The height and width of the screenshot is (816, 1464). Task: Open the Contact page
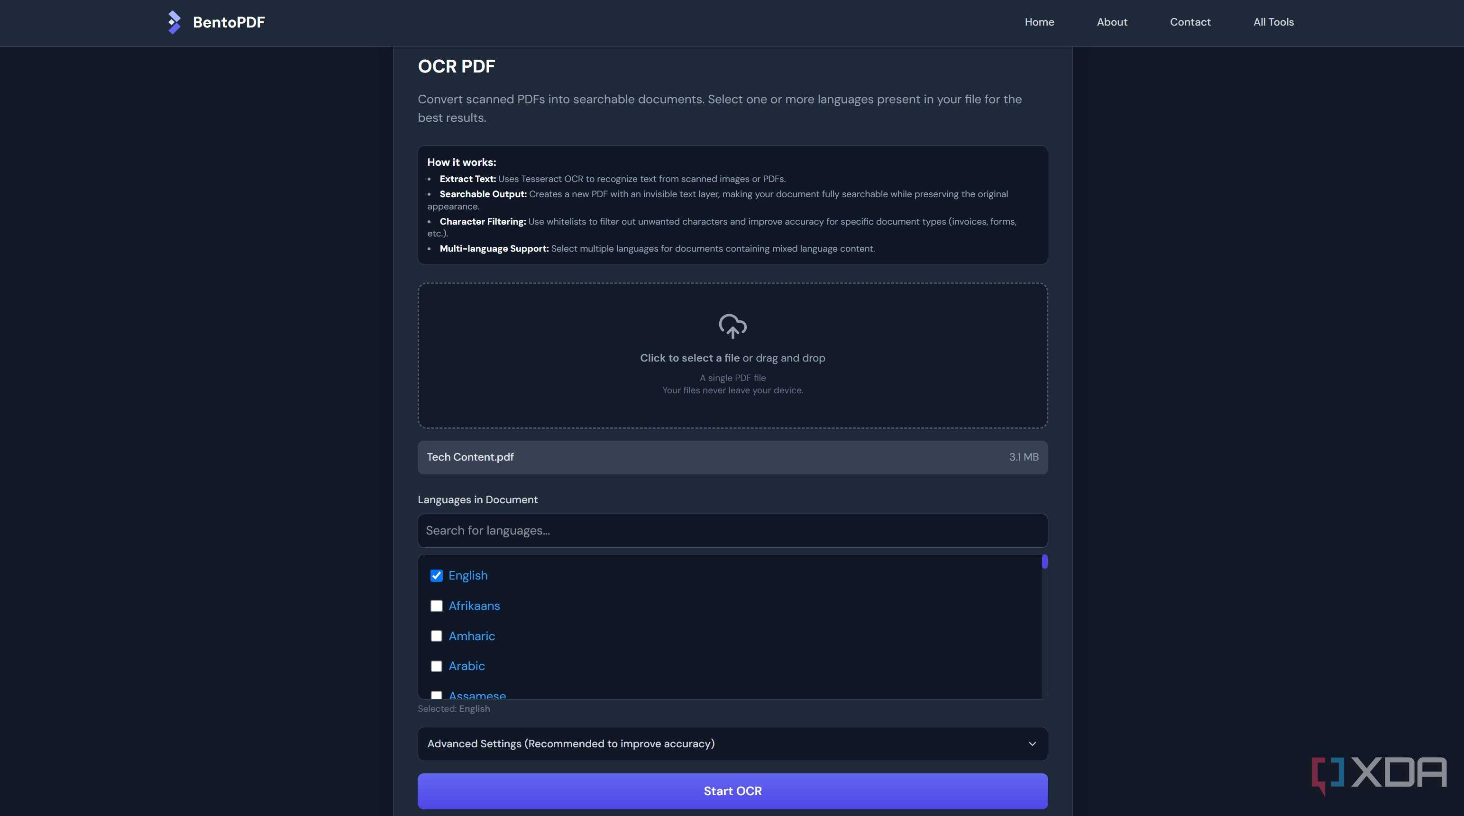tap(1190, 22)
